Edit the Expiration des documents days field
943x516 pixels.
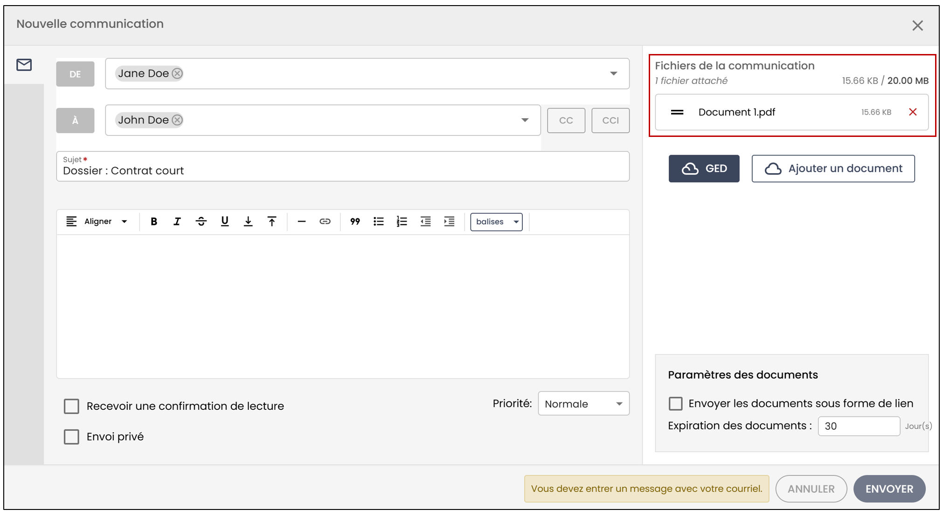click(x=859, y=426)
